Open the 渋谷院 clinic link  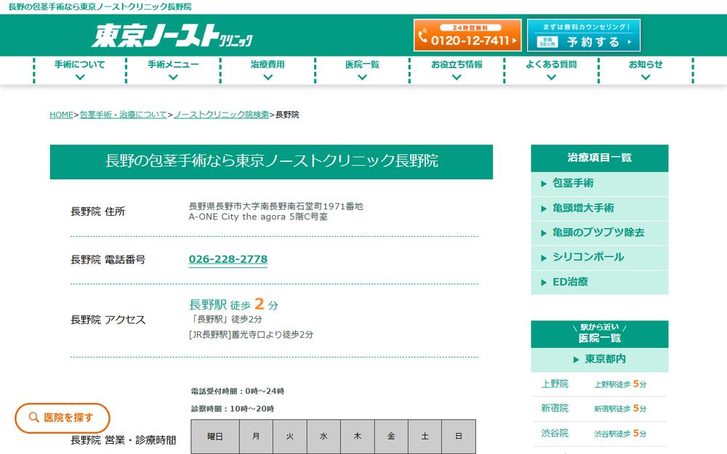pos(555,433)
